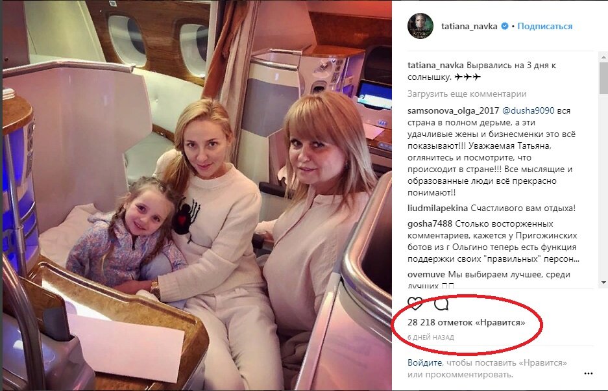This screenshot has height=391, width=608.
Task: Click the tatiana_navka name in the caption
Action: tap(435, 65)
